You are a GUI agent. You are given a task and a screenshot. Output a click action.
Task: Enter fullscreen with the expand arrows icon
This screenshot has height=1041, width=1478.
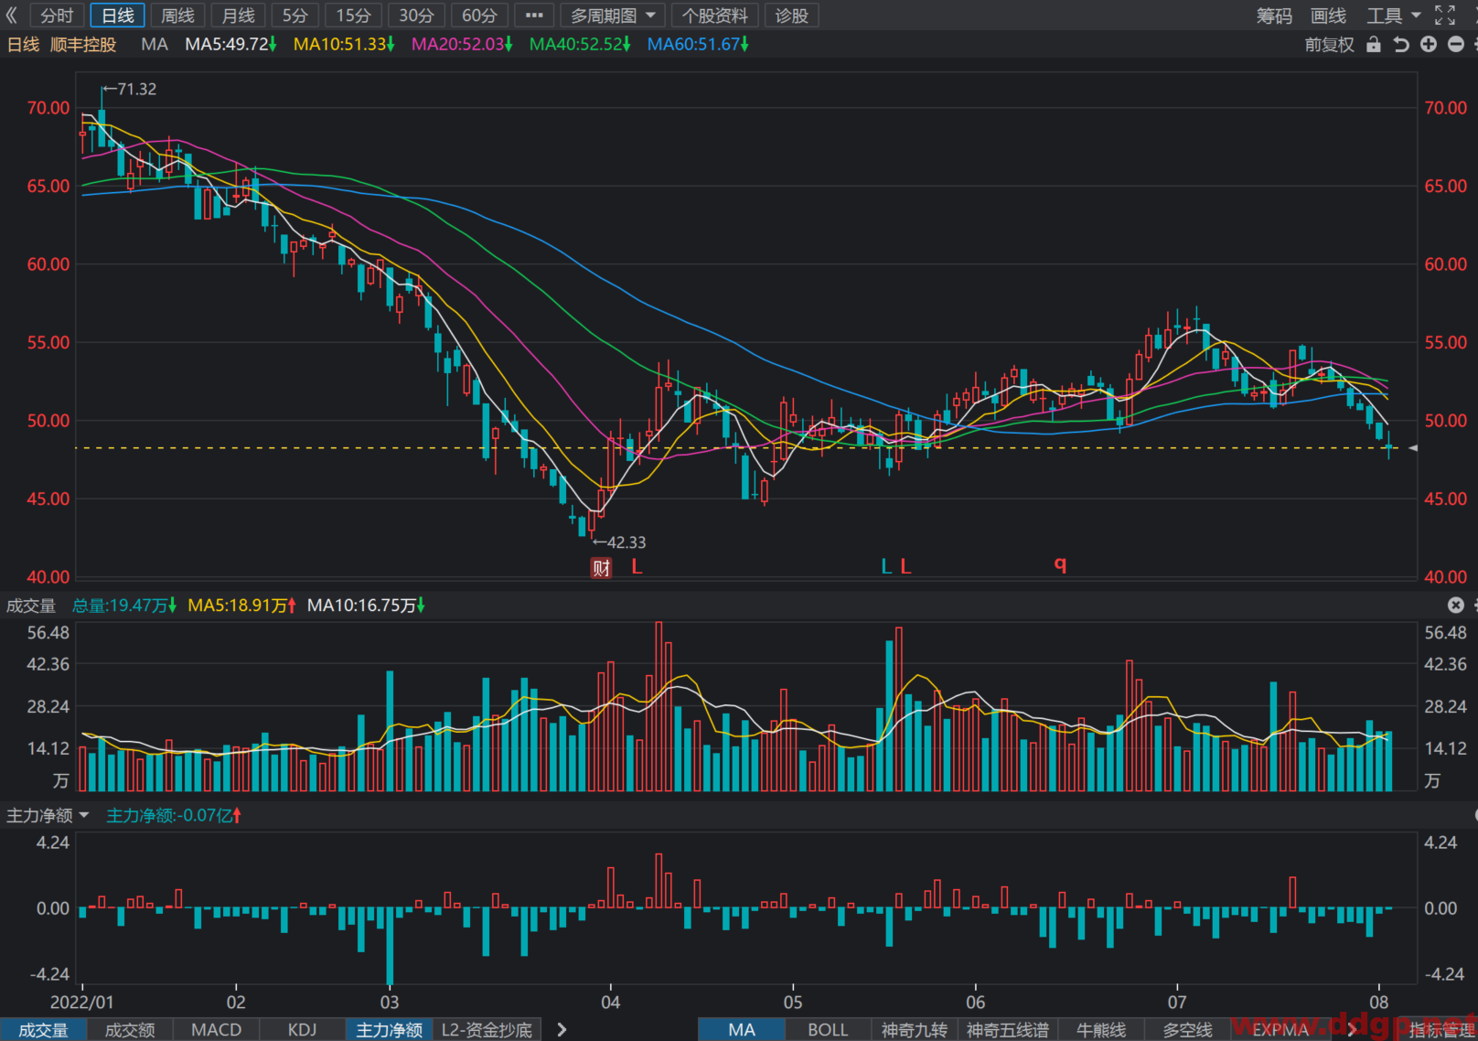[1445, 16]
